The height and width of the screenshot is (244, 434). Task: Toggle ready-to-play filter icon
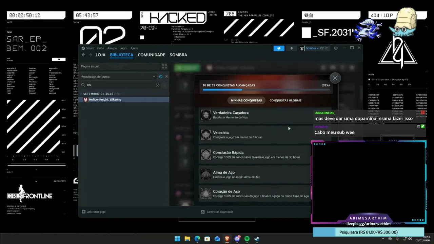click(x=166, y=77)
